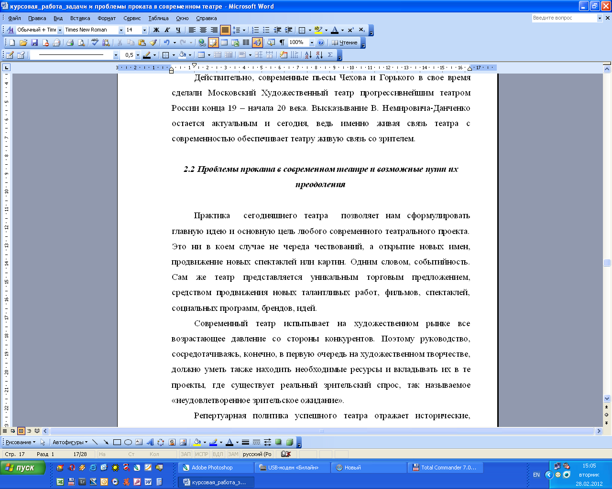
Task: Click the AutoSum sigma icon
Action: coord(330,55)
